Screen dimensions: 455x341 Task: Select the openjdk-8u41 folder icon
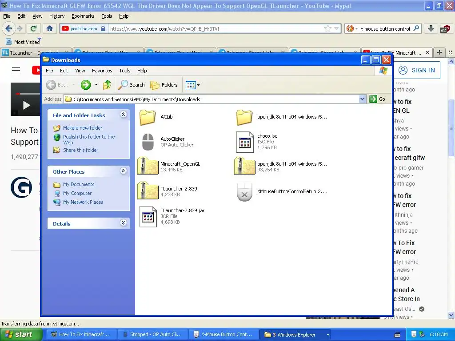tap(244, 117)
